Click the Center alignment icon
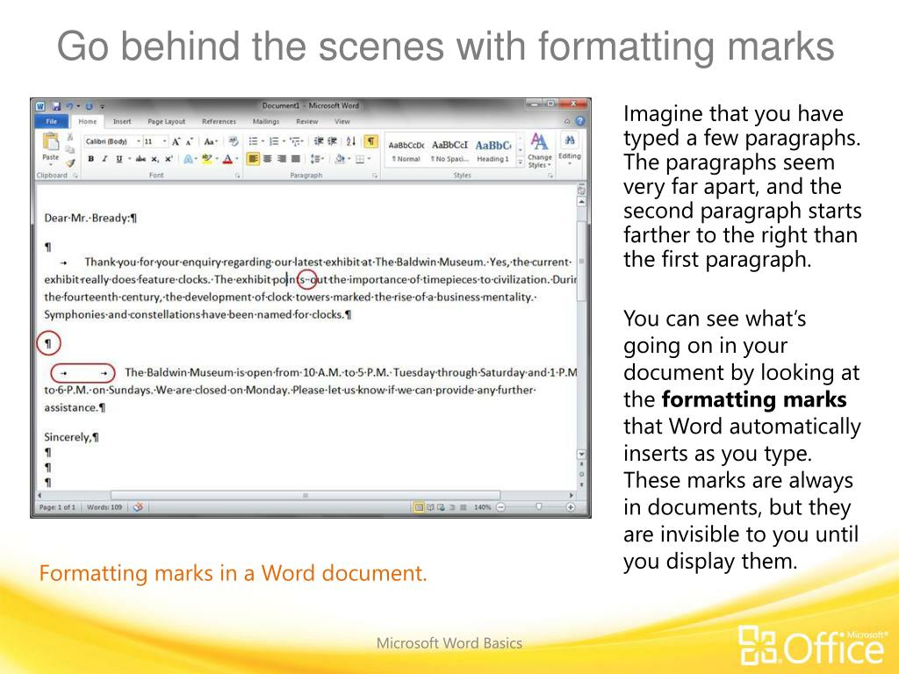899x674 pixels. [x=267, y=159]
